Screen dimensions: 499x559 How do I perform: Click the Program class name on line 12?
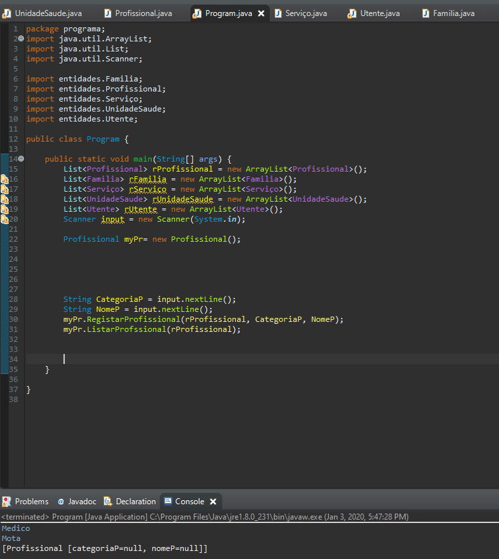pos(103,139)
